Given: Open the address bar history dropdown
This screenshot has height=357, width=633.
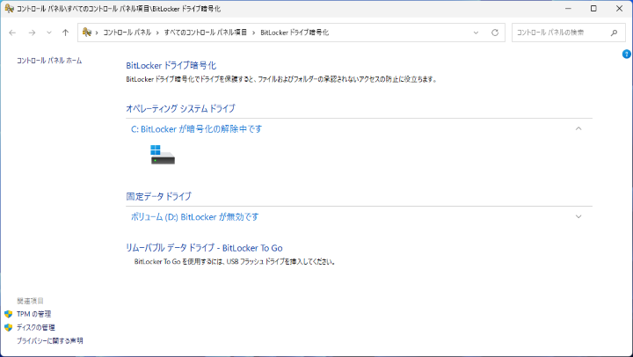Looking at the screenshot, I should coord(476,33).
